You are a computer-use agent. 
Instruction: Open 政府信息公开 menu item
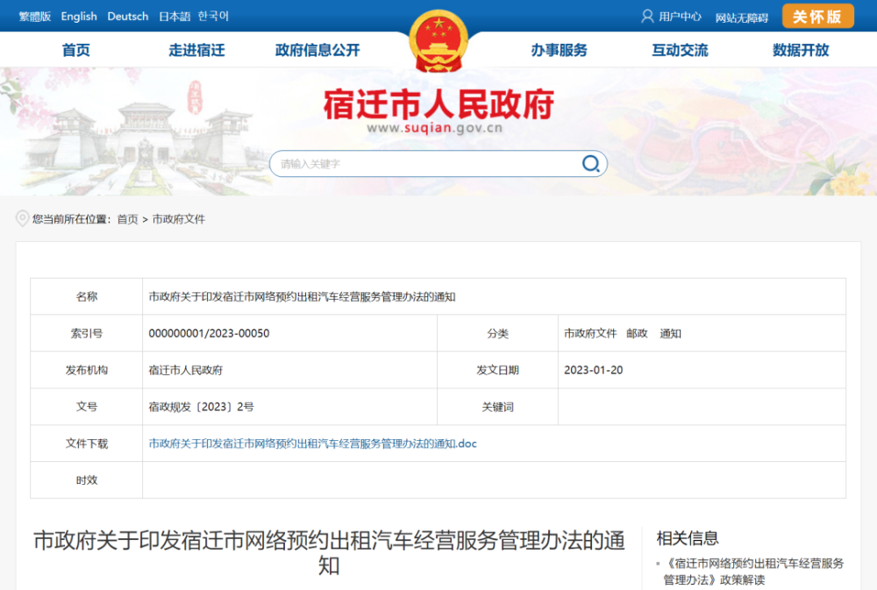click(317, 51)
